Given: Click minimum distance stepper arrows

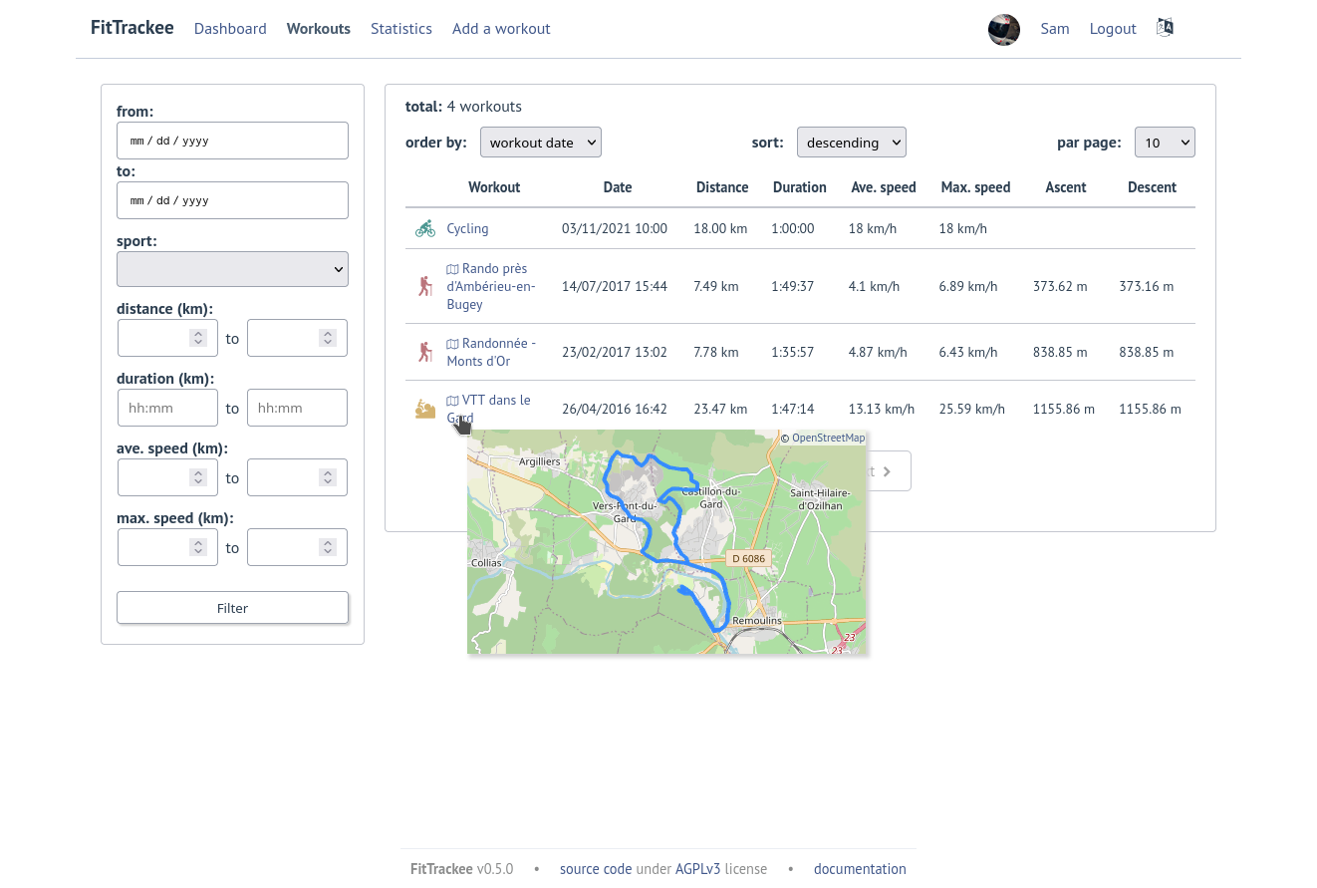Looking at the screenshot, I should click(x=198, y=338).
